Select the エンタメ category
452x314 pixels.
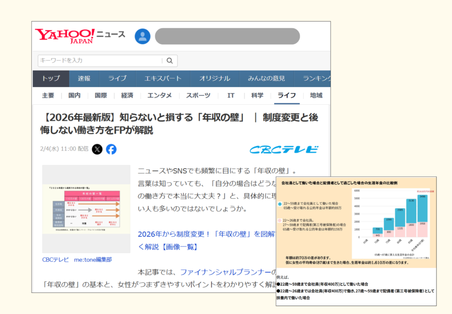(x=159, y=95)
